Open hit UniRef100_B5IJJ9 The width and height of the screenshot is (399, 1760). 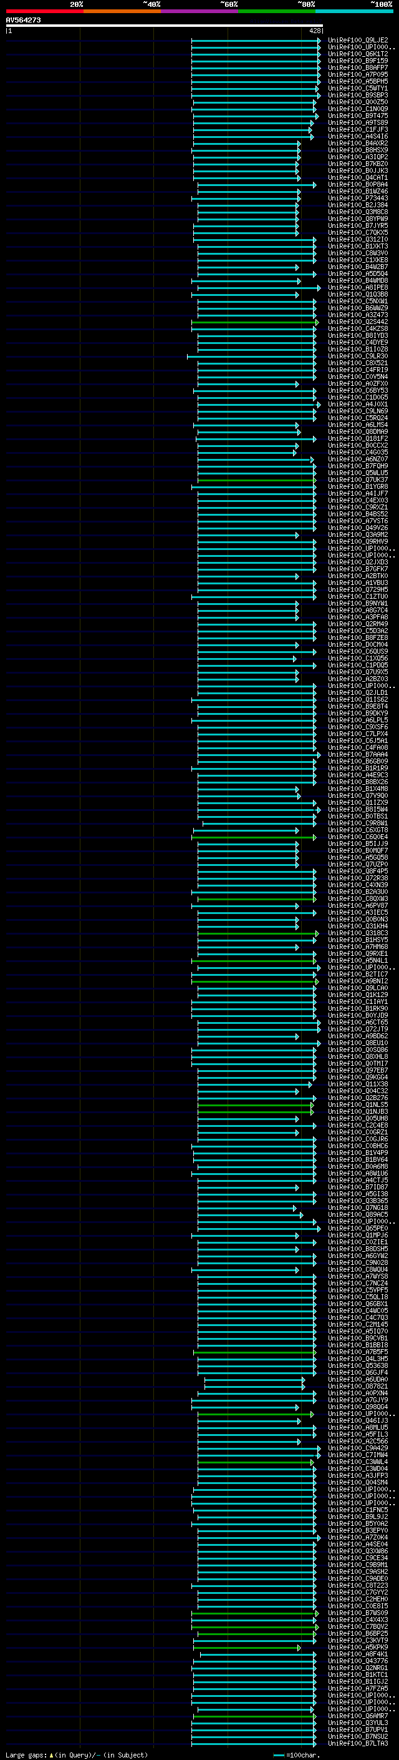point(357,844)
